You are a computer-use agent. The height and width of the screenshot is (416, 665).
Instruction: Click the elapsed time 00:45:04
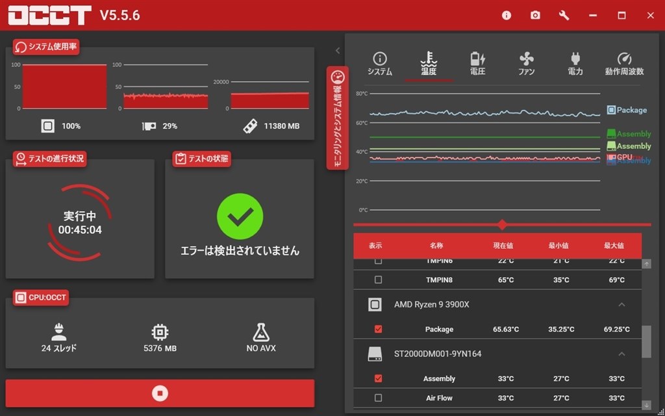point(80,230)
